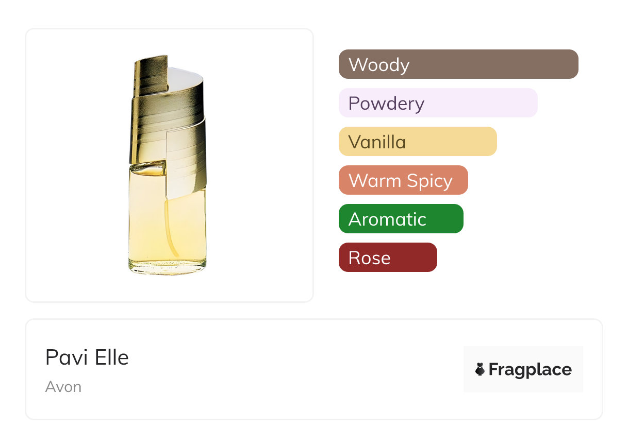The height and width of the screenshot is (445, 628).
Task: Click the Fragplace wordmark text
Action: point(530,369)
